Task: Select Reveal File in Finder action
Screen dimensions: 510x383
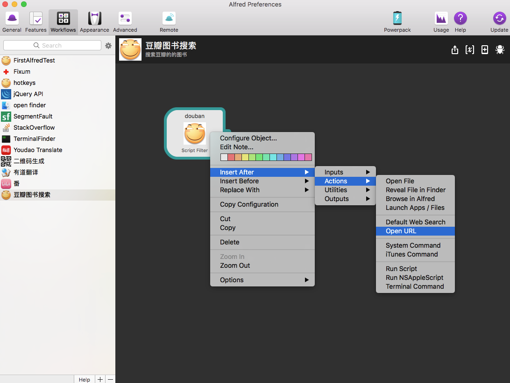Action: (x=415, y=190)
